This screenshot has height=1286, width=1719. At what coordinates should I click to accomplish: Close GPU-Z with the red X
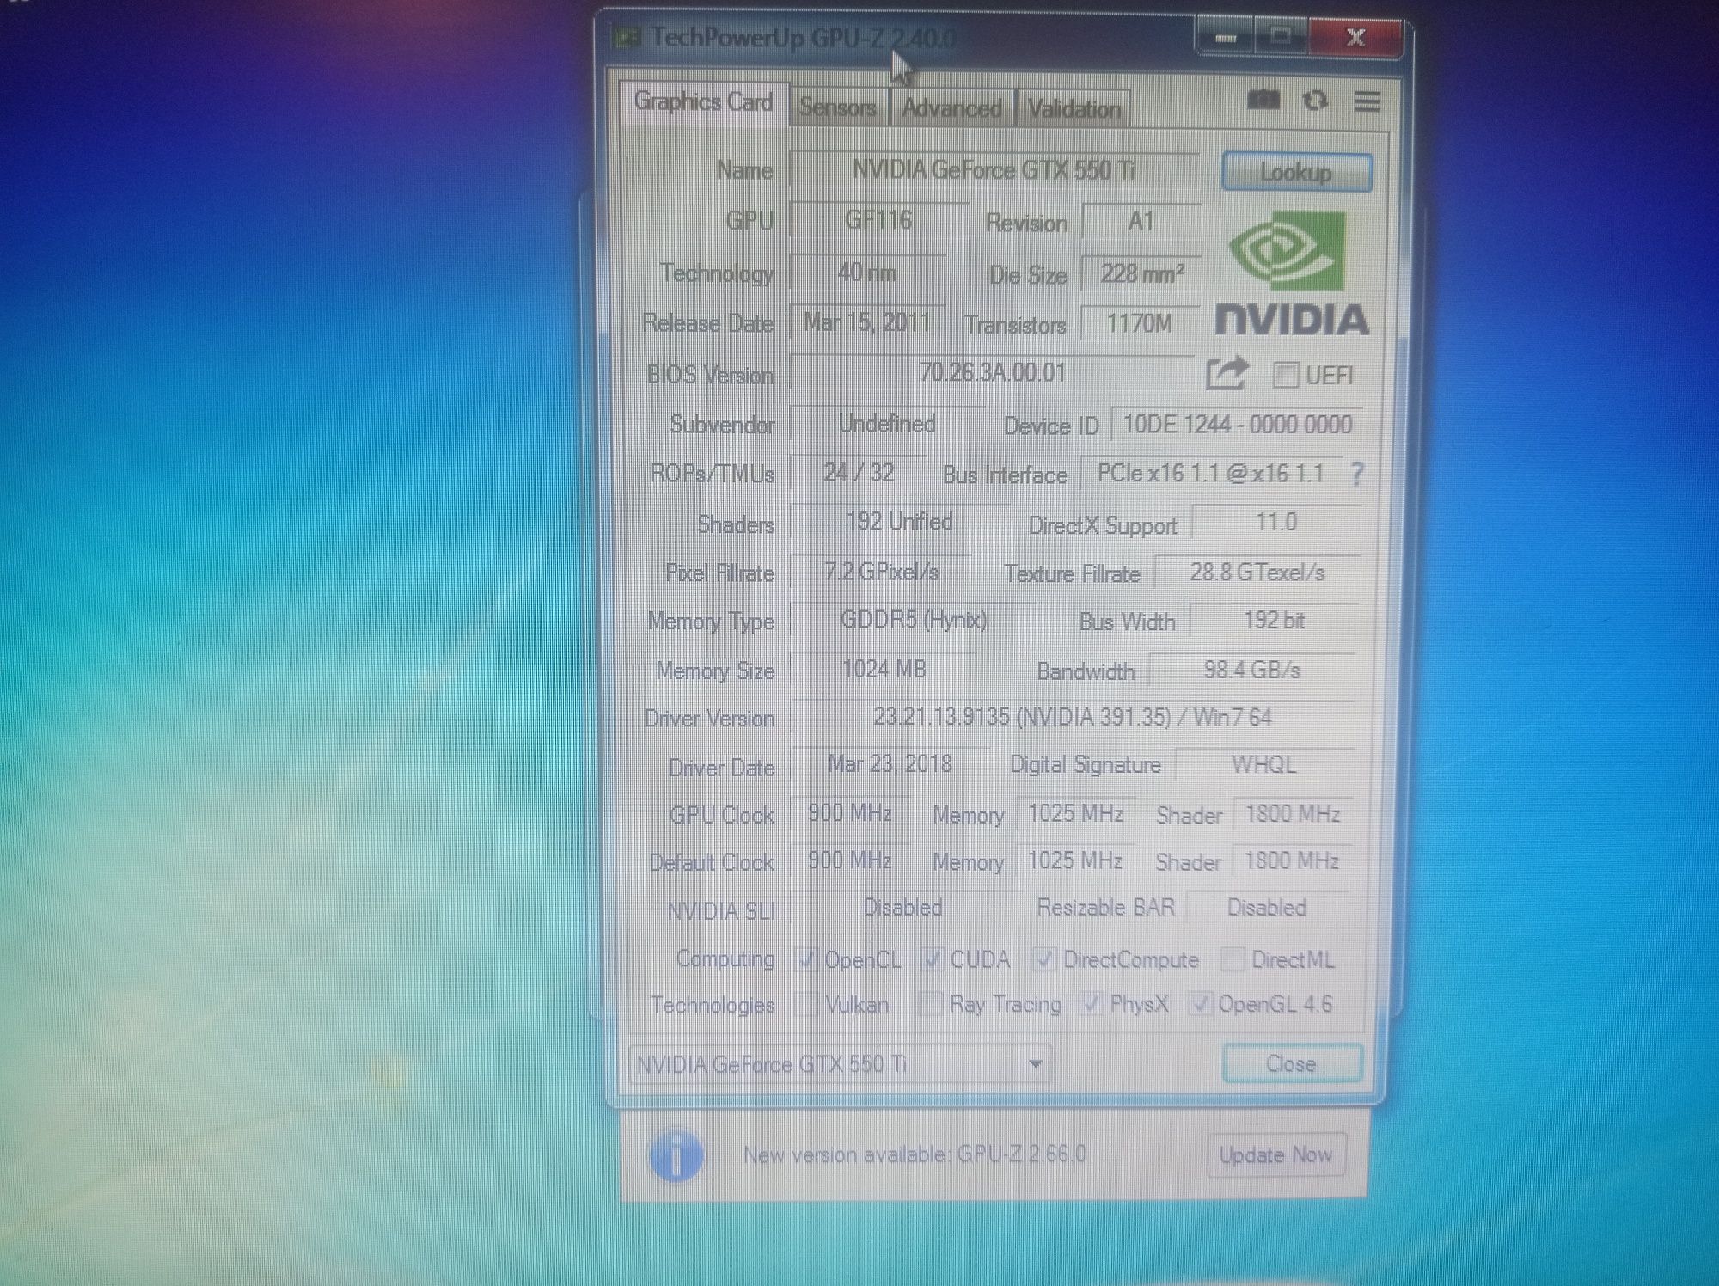[1355, 37]
